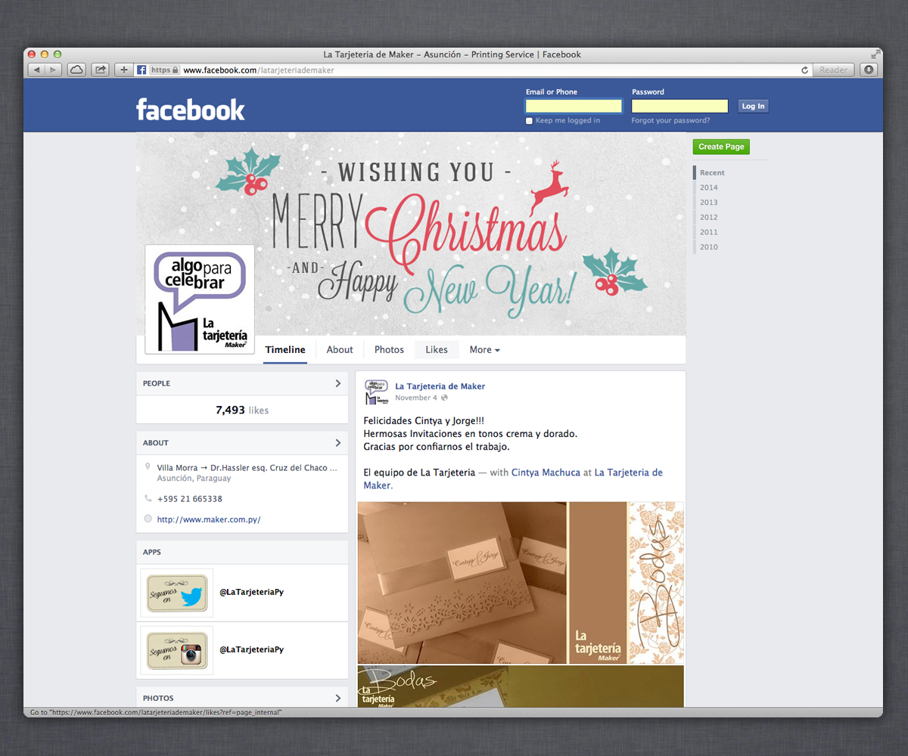This screenshot has width=908, height=756.
Task: Switch to the About tab
Action: coord(339,349)
